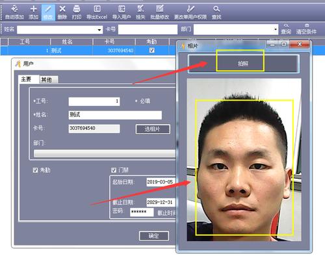
Task: Click the 添加 plus icon
Action: (x=33, y=12)
